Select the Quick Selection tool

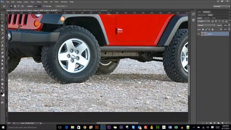coord(3,26)
